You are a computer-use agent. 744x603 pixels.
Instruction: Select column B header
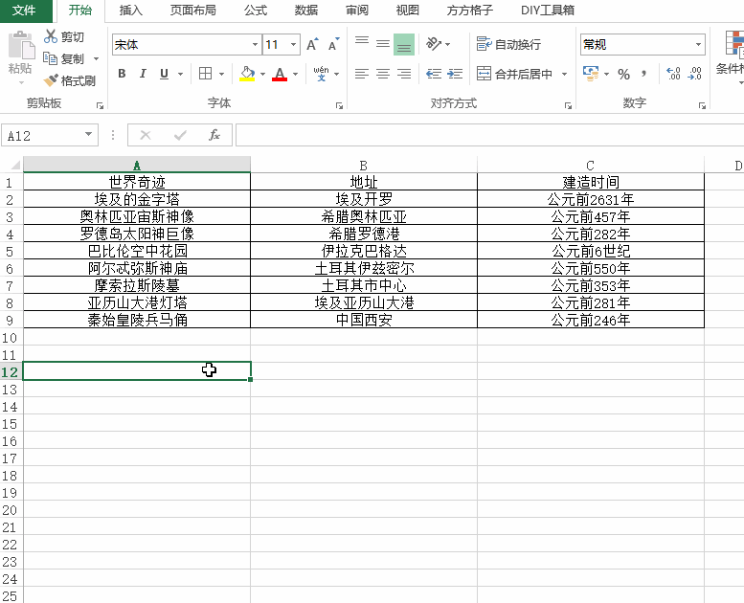[x=364, y=165]
